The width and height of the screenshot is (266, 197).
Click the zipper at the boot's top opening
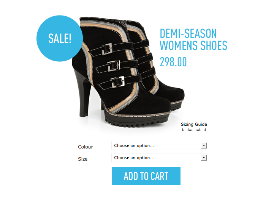(125, 23)
